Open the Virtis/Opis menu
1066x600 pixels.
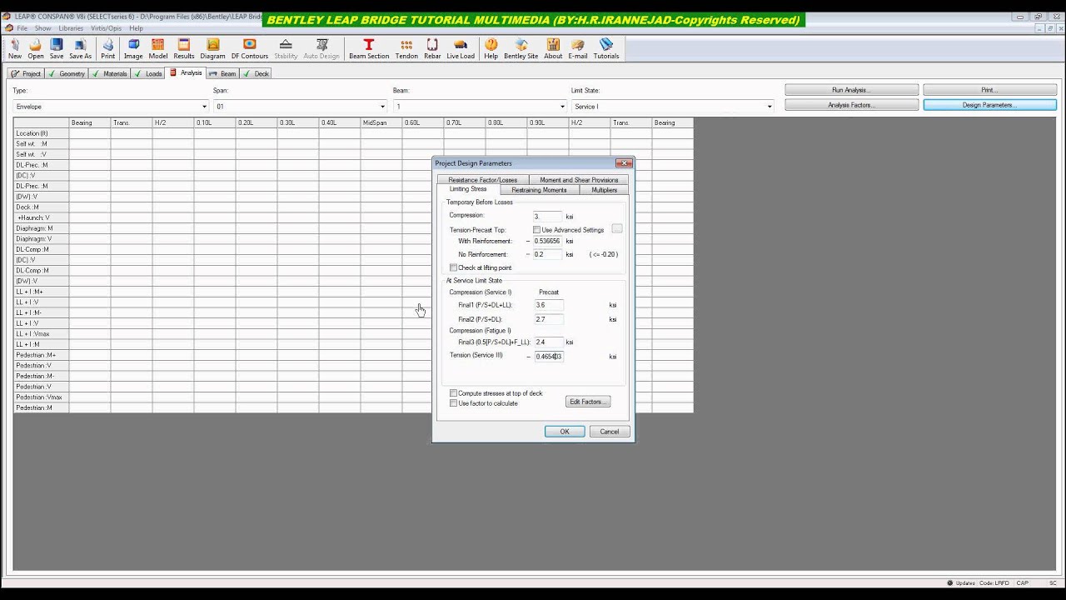(106, 28)
